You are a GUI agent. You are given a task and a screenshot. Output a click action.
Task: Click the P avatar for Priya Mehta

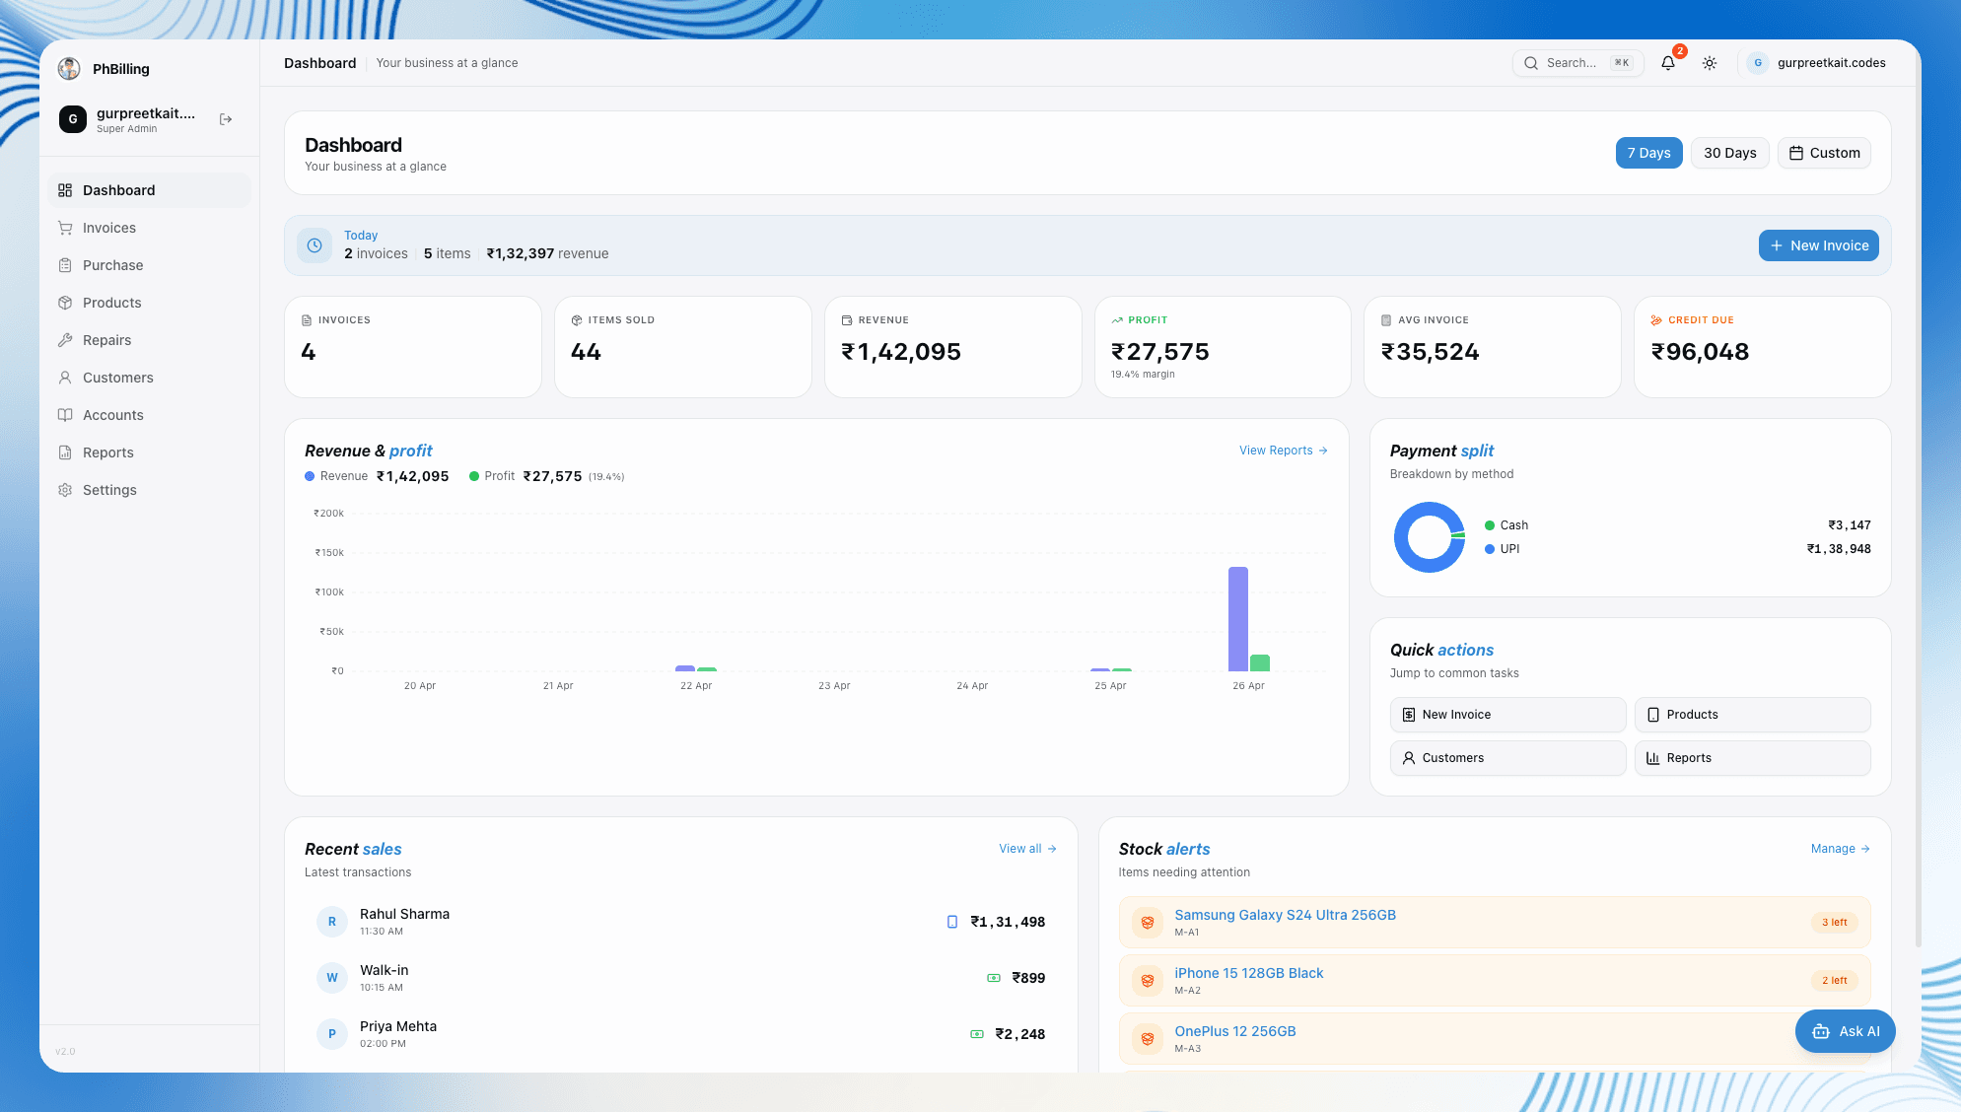(x=332, y=1034)
